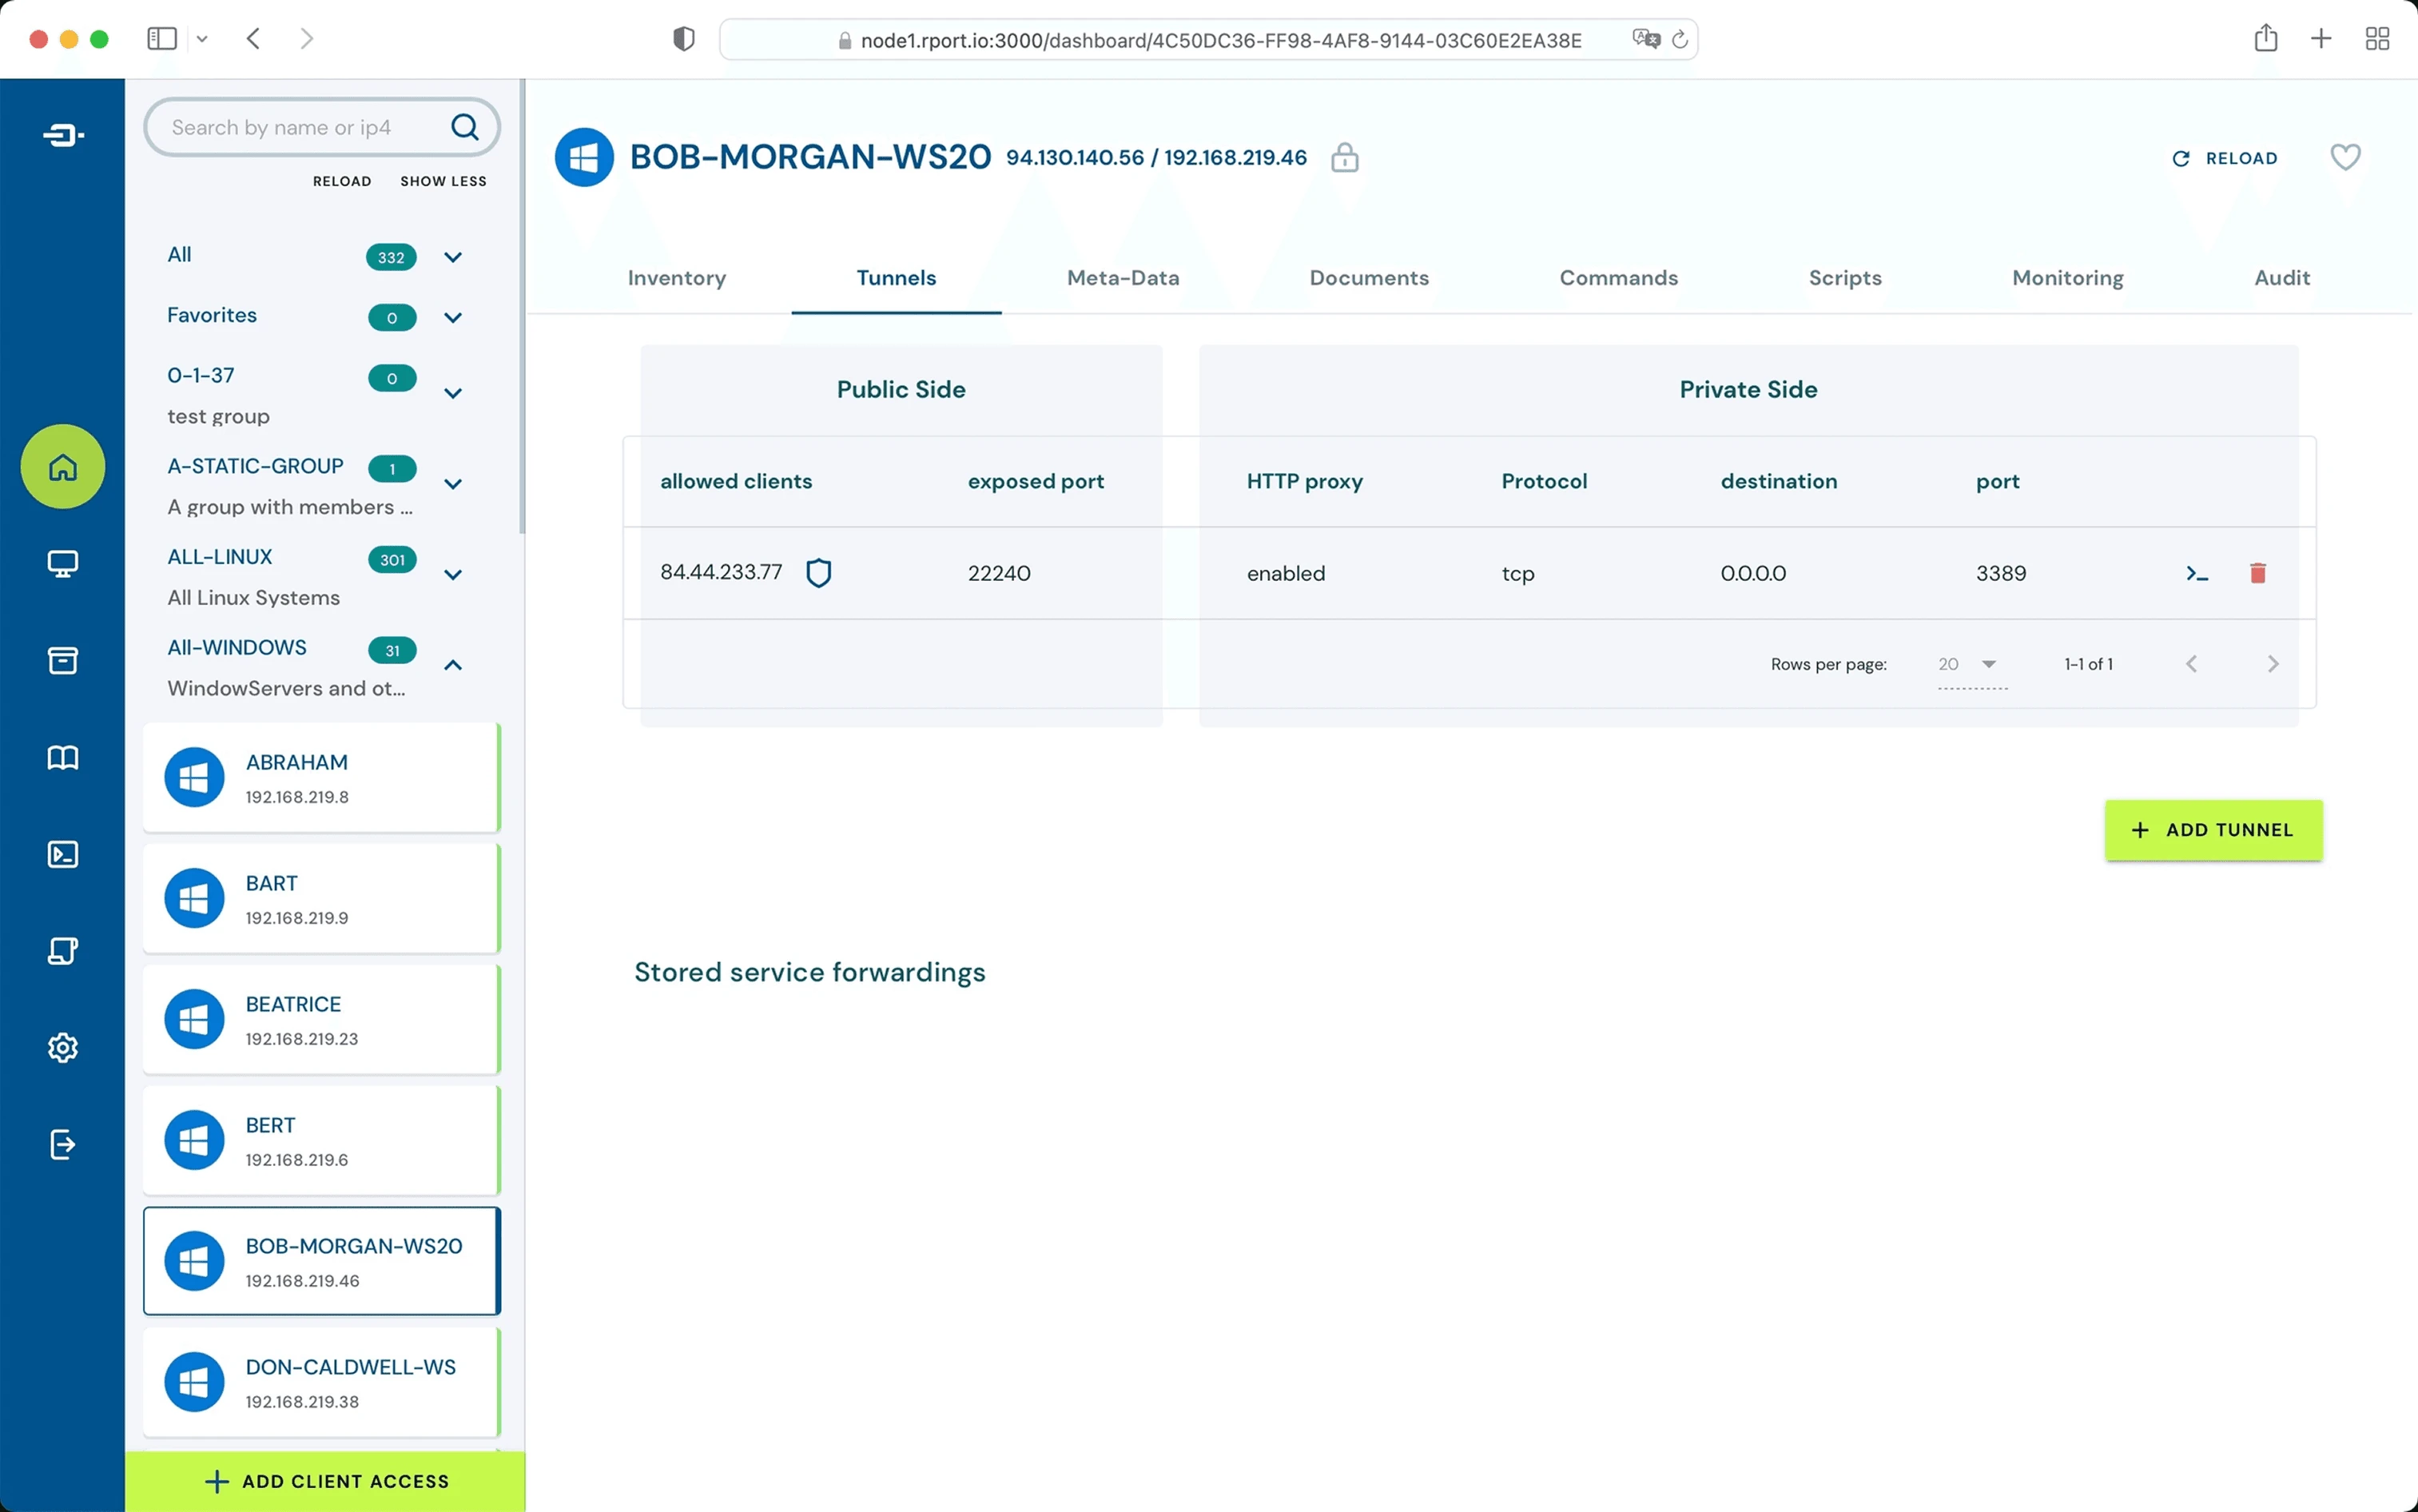Open the Rows per page dropdown
The image size is (2418, 1512).
[x=1971, y=665]
